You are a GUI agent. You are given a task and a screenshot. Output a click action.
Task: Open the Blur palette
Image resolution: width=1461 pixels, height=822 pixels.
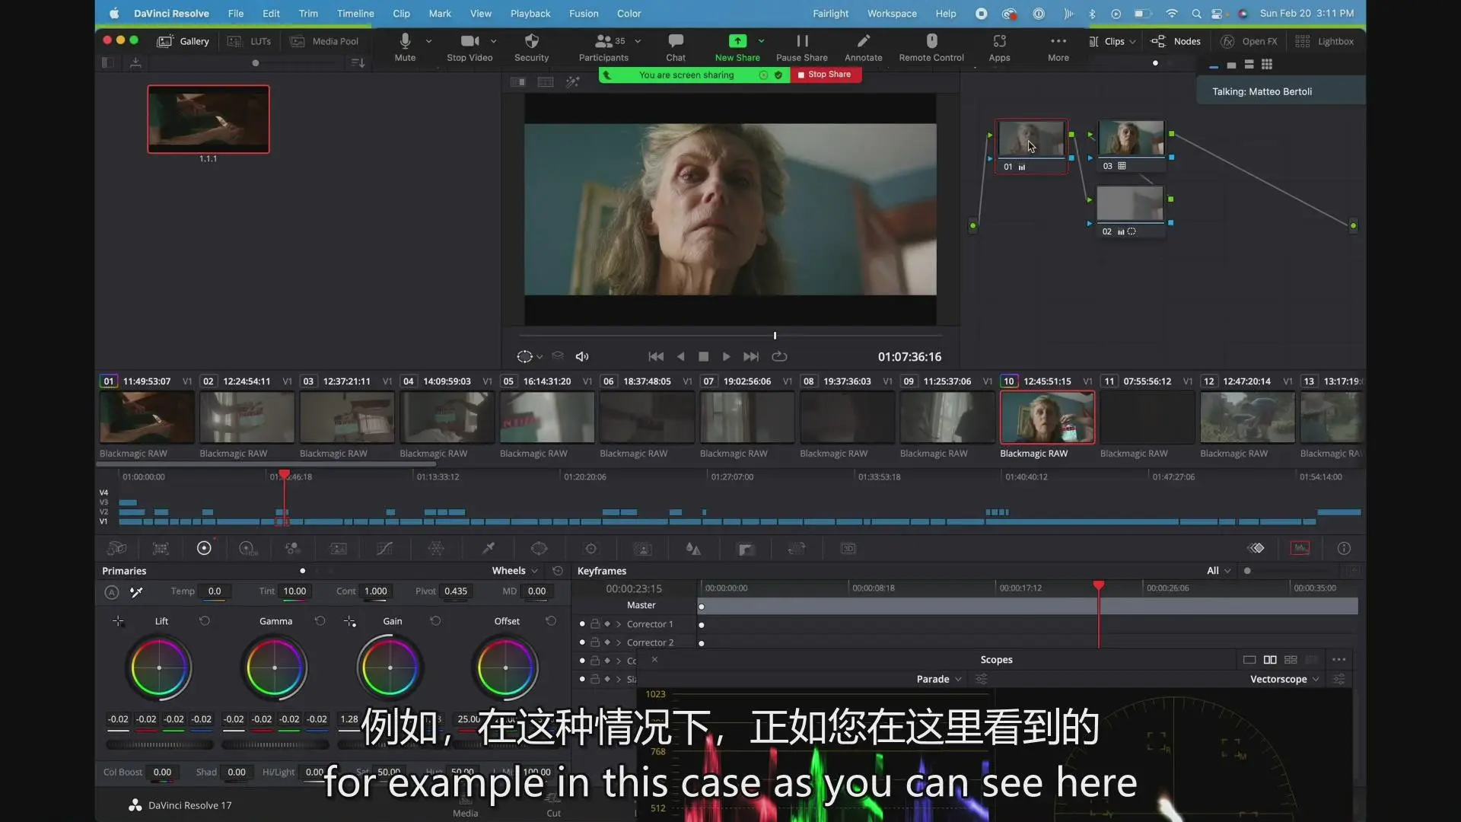pos(693,548)
